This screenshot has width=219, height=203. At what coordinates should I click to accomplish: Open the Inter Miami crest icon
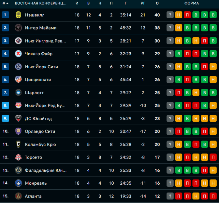(x=18, y=28)
